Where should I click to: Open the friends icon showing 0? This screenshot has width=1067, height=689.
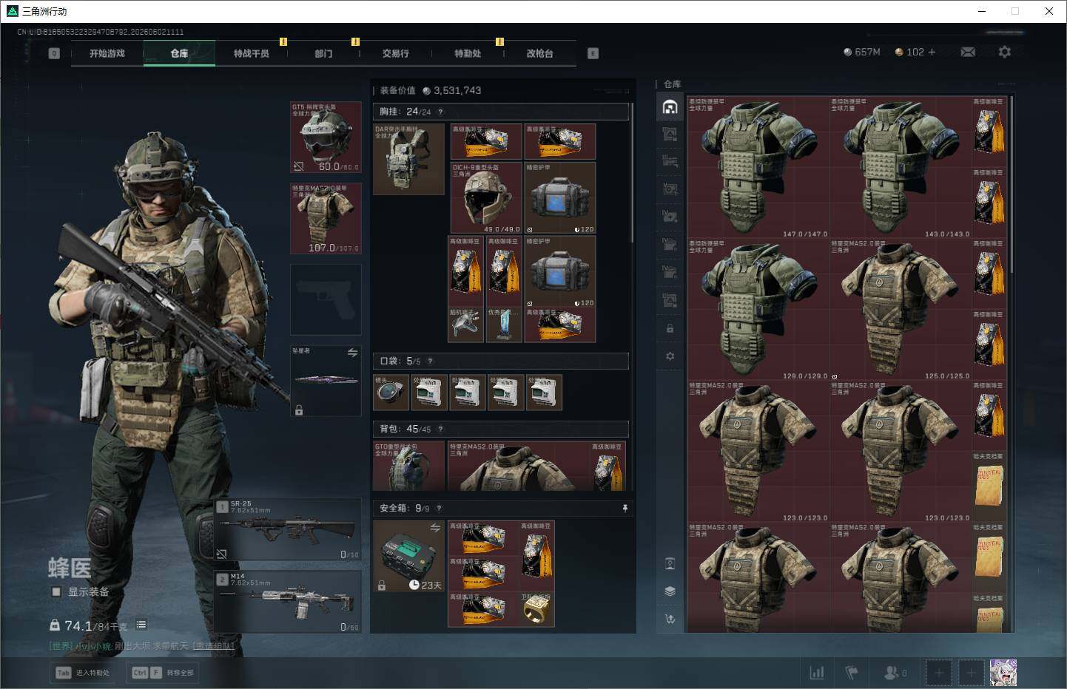tap(895, 673)
